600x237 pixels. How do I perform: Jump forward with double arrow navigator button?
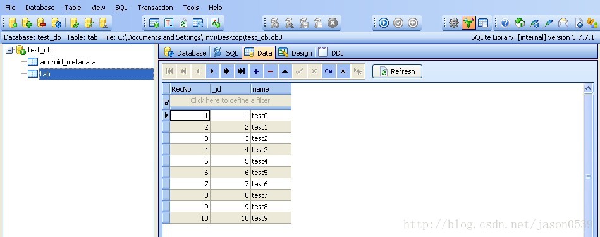(226, 71)
